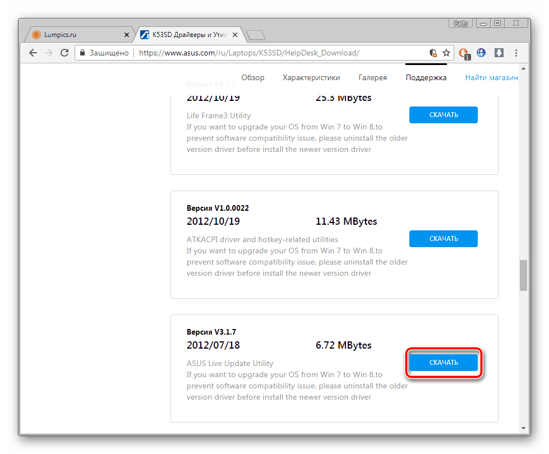Open the Галерея page section
The image size is (549, 454).
(372, 78)
